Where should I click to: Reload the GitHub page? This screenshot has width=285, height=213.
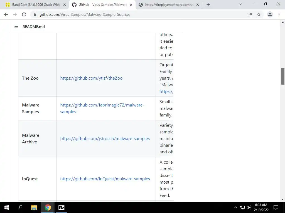24,14
